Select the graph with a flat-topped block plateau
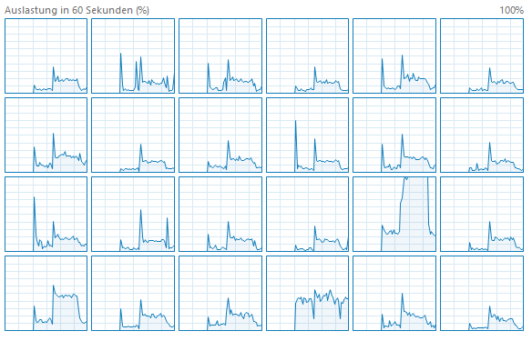 [x=46, y=293]
